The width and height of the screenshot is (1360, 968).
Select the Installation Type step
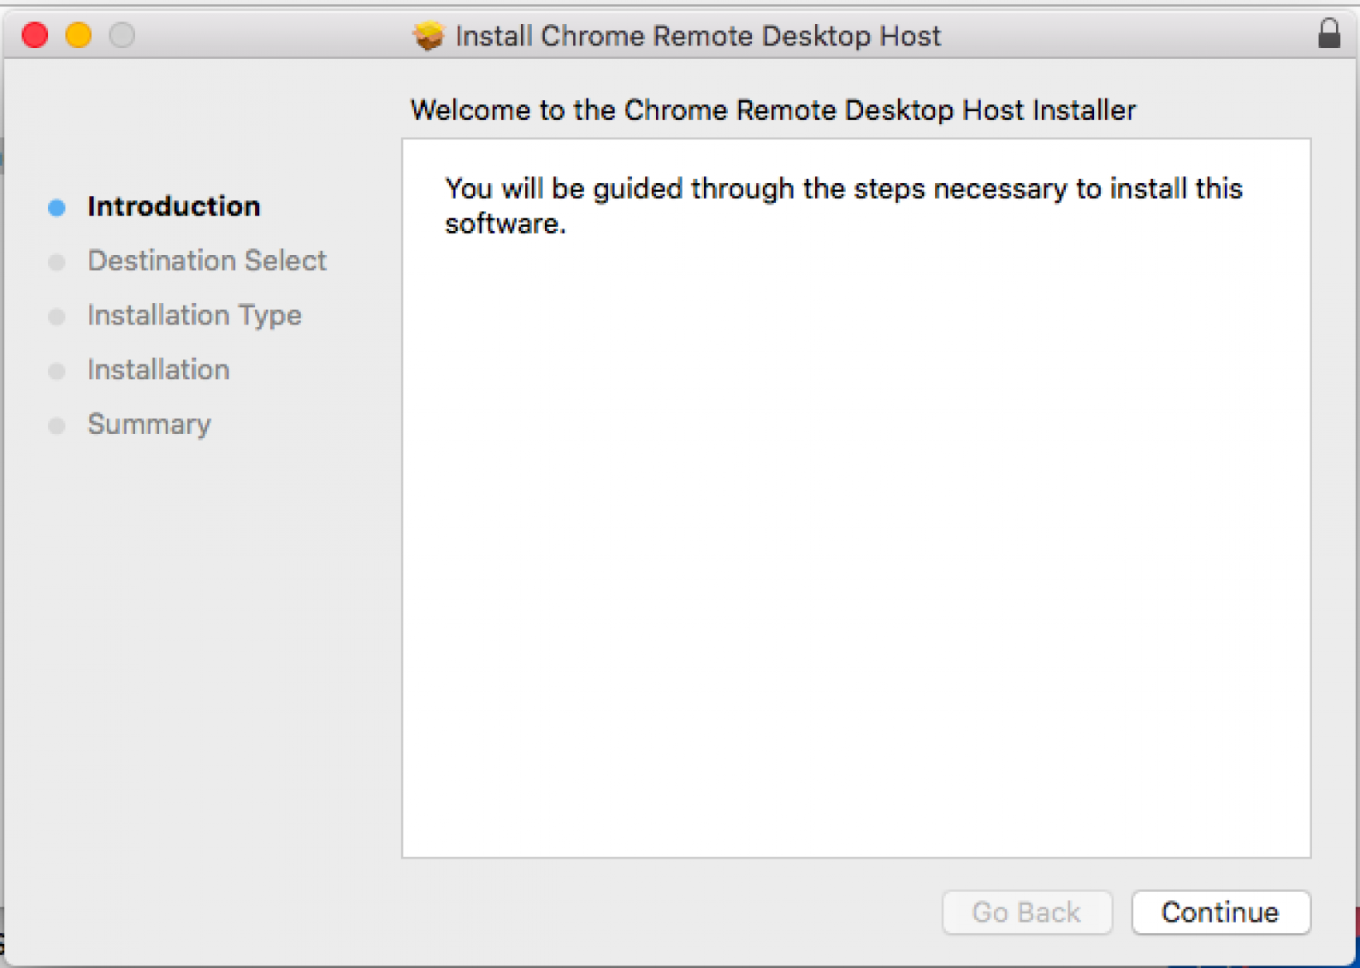coord(194,315)
